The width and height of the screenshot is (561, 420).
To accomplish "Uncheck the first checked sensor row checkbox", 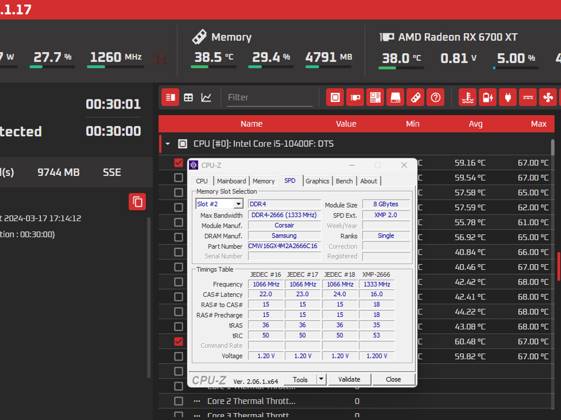I will 178,163.
